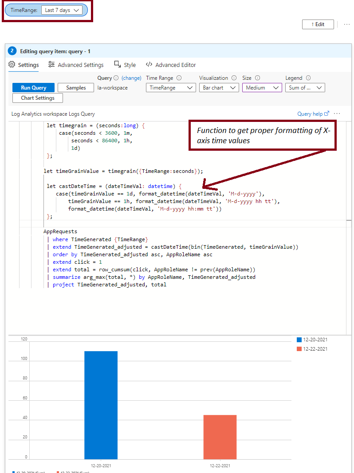Open the Bar chart visualization dropdown
The height and width of the screenshot is (473, 354).
click(x=219, y=88)
